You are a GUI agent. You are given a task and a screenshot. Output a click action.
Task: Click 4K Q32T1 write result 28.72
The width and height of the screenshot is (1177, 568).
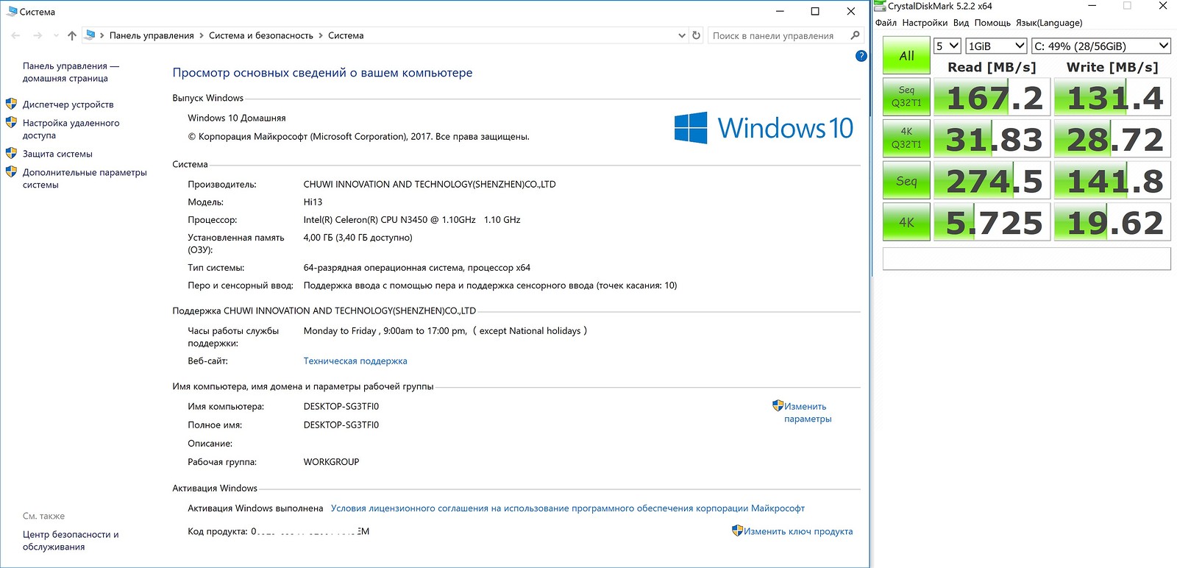point(1112,139)
